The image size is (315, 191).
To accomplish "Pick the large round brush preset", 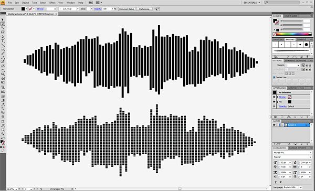I will (x=306, y=45).
